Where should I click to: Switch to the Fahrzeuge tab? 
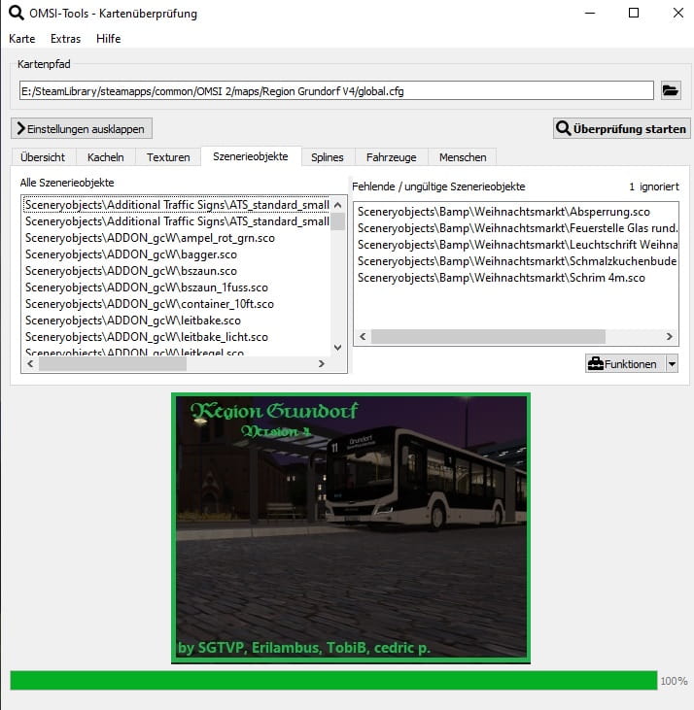tap(393, 157)
